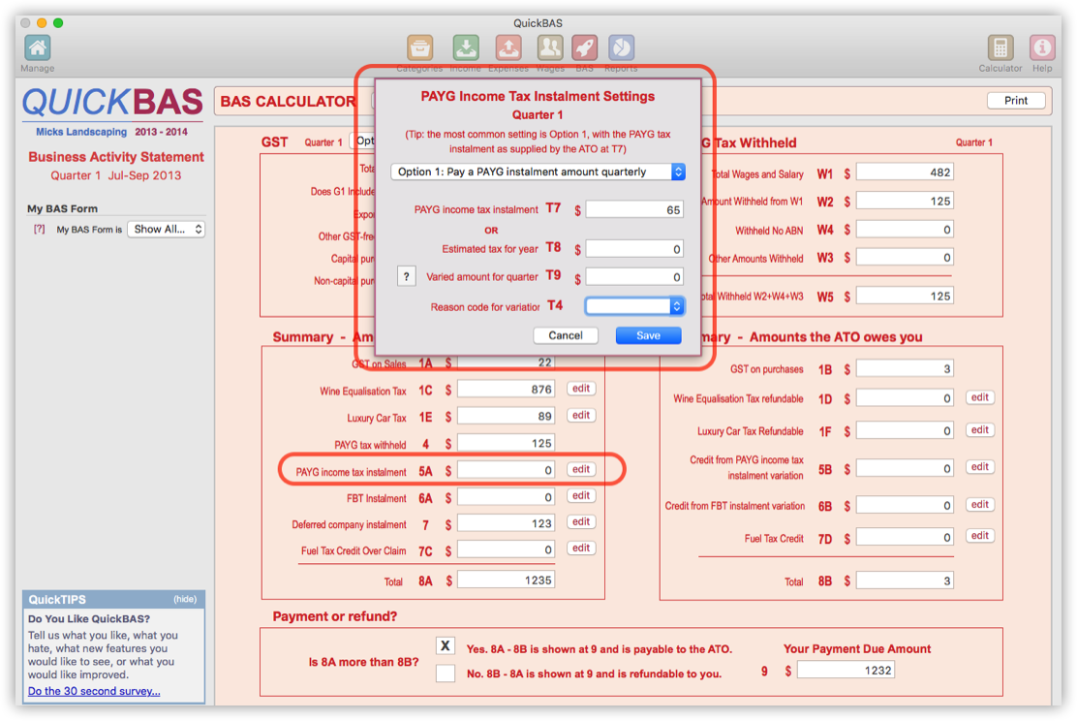The height and width of the screenshot is (721, 1077).
Task: Cancel the PAYG settings dialog
Action: (566, 335)
